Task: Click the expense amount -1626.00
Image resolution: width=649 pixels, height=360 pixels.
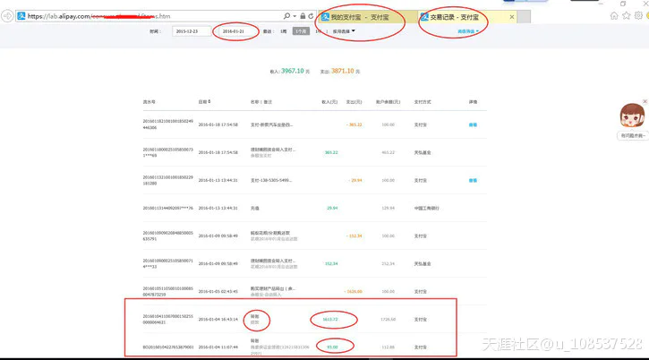Action: click(353, 291)
